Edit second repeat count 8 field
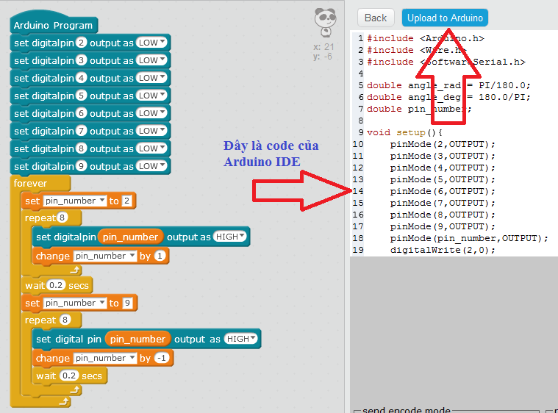The height and width of the screenshot is (413, 558). (x=65, y=320)
